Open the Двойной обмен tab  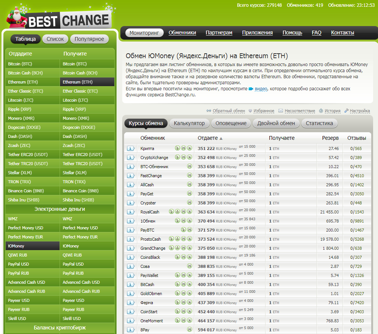(276, 123)
